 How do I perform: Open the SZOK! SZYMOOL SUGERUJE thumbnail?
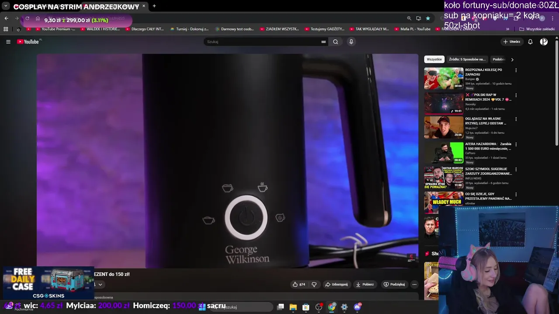444,177
